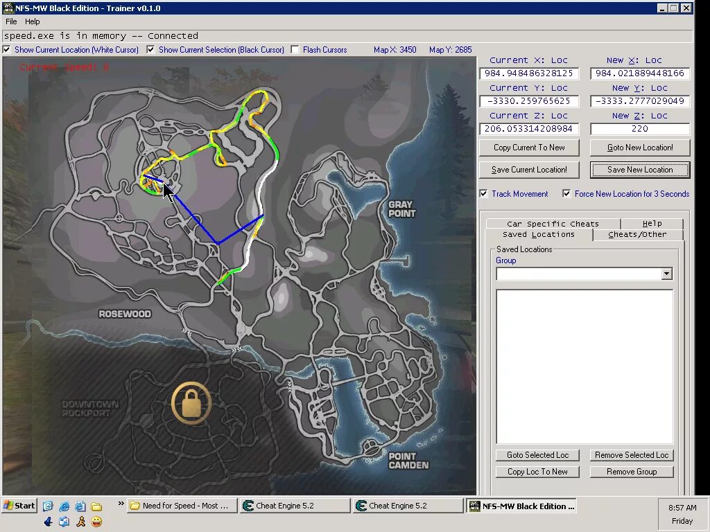Screen dimensions: 710x532
Task: Click the New Z Loc field showing 220
Action: (x=640, y=129)
